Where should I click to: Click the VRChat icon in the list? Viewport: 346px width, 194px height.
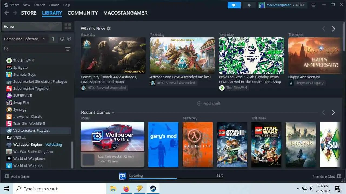9,137
